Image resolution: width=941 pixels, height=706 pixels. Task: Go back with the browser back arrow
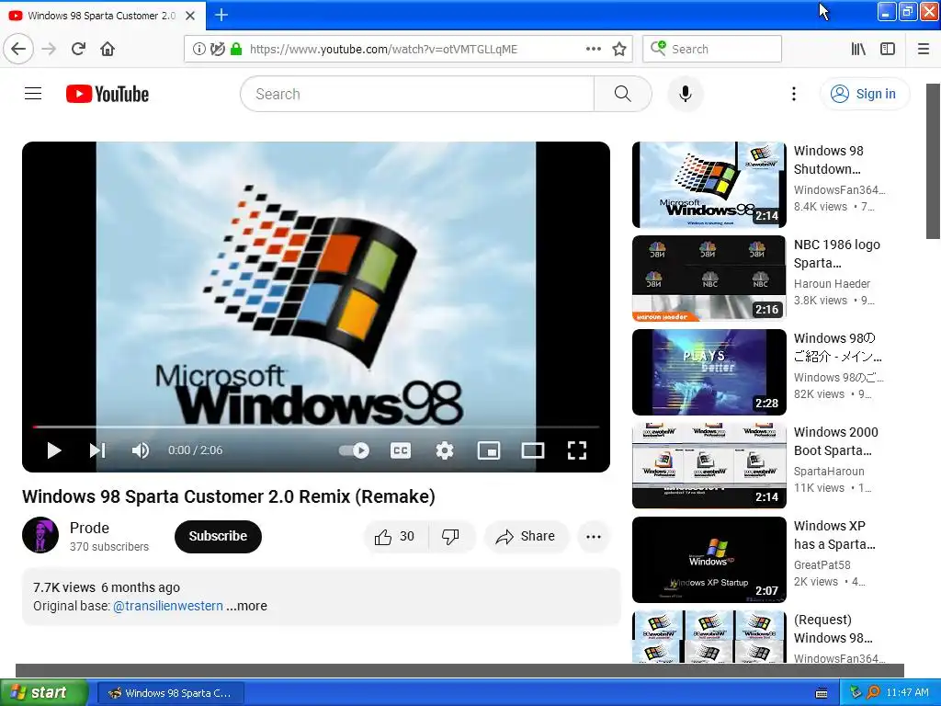point(18,49)
